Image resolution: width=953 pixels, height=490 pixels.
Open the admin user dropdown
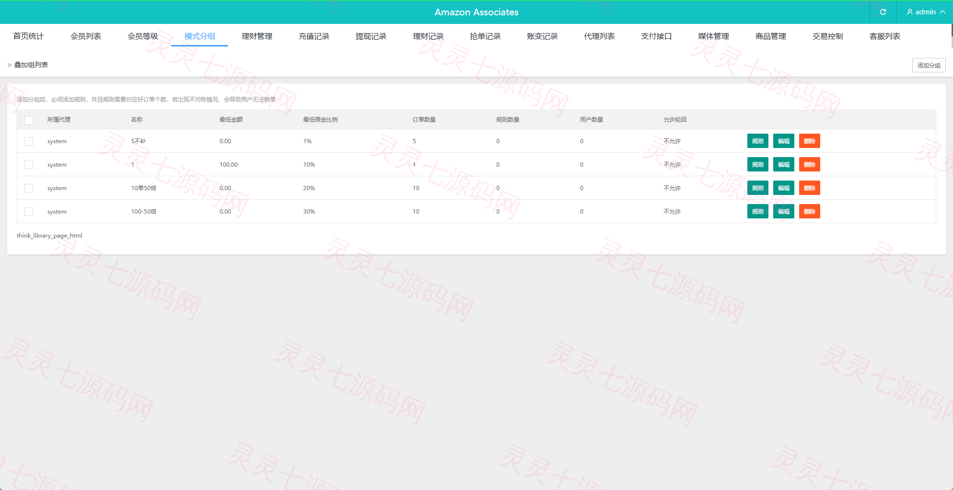(926, 12)
